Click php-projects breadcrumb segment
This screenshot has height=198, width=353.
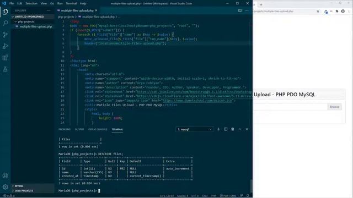(x=66, y=17)
